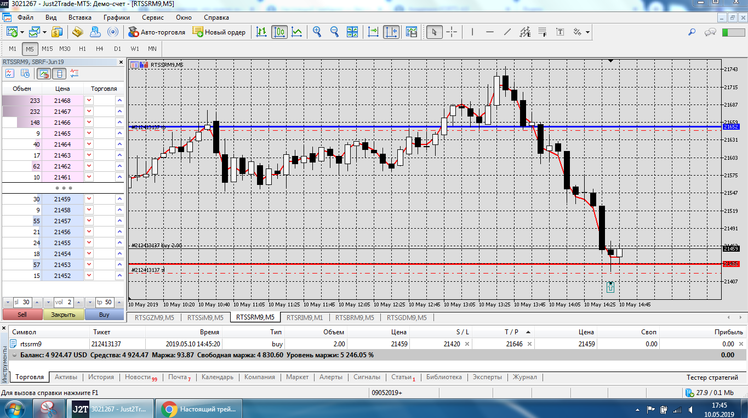The image size is (748, 418).
Task: Open the objects toolbar dropdown arrow
Action: point(587,32)
